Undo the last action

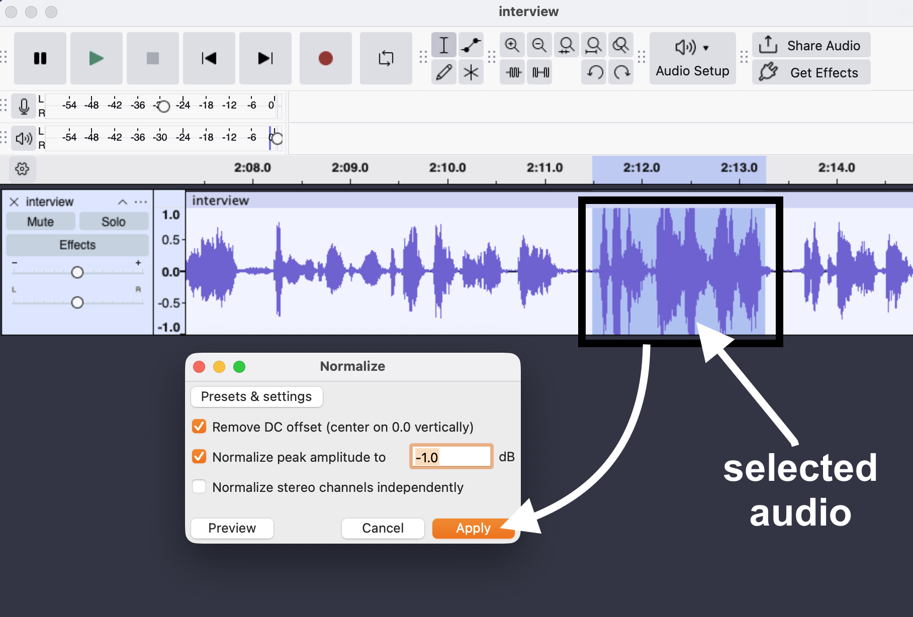pyautogui.click(x=595, y=72)
